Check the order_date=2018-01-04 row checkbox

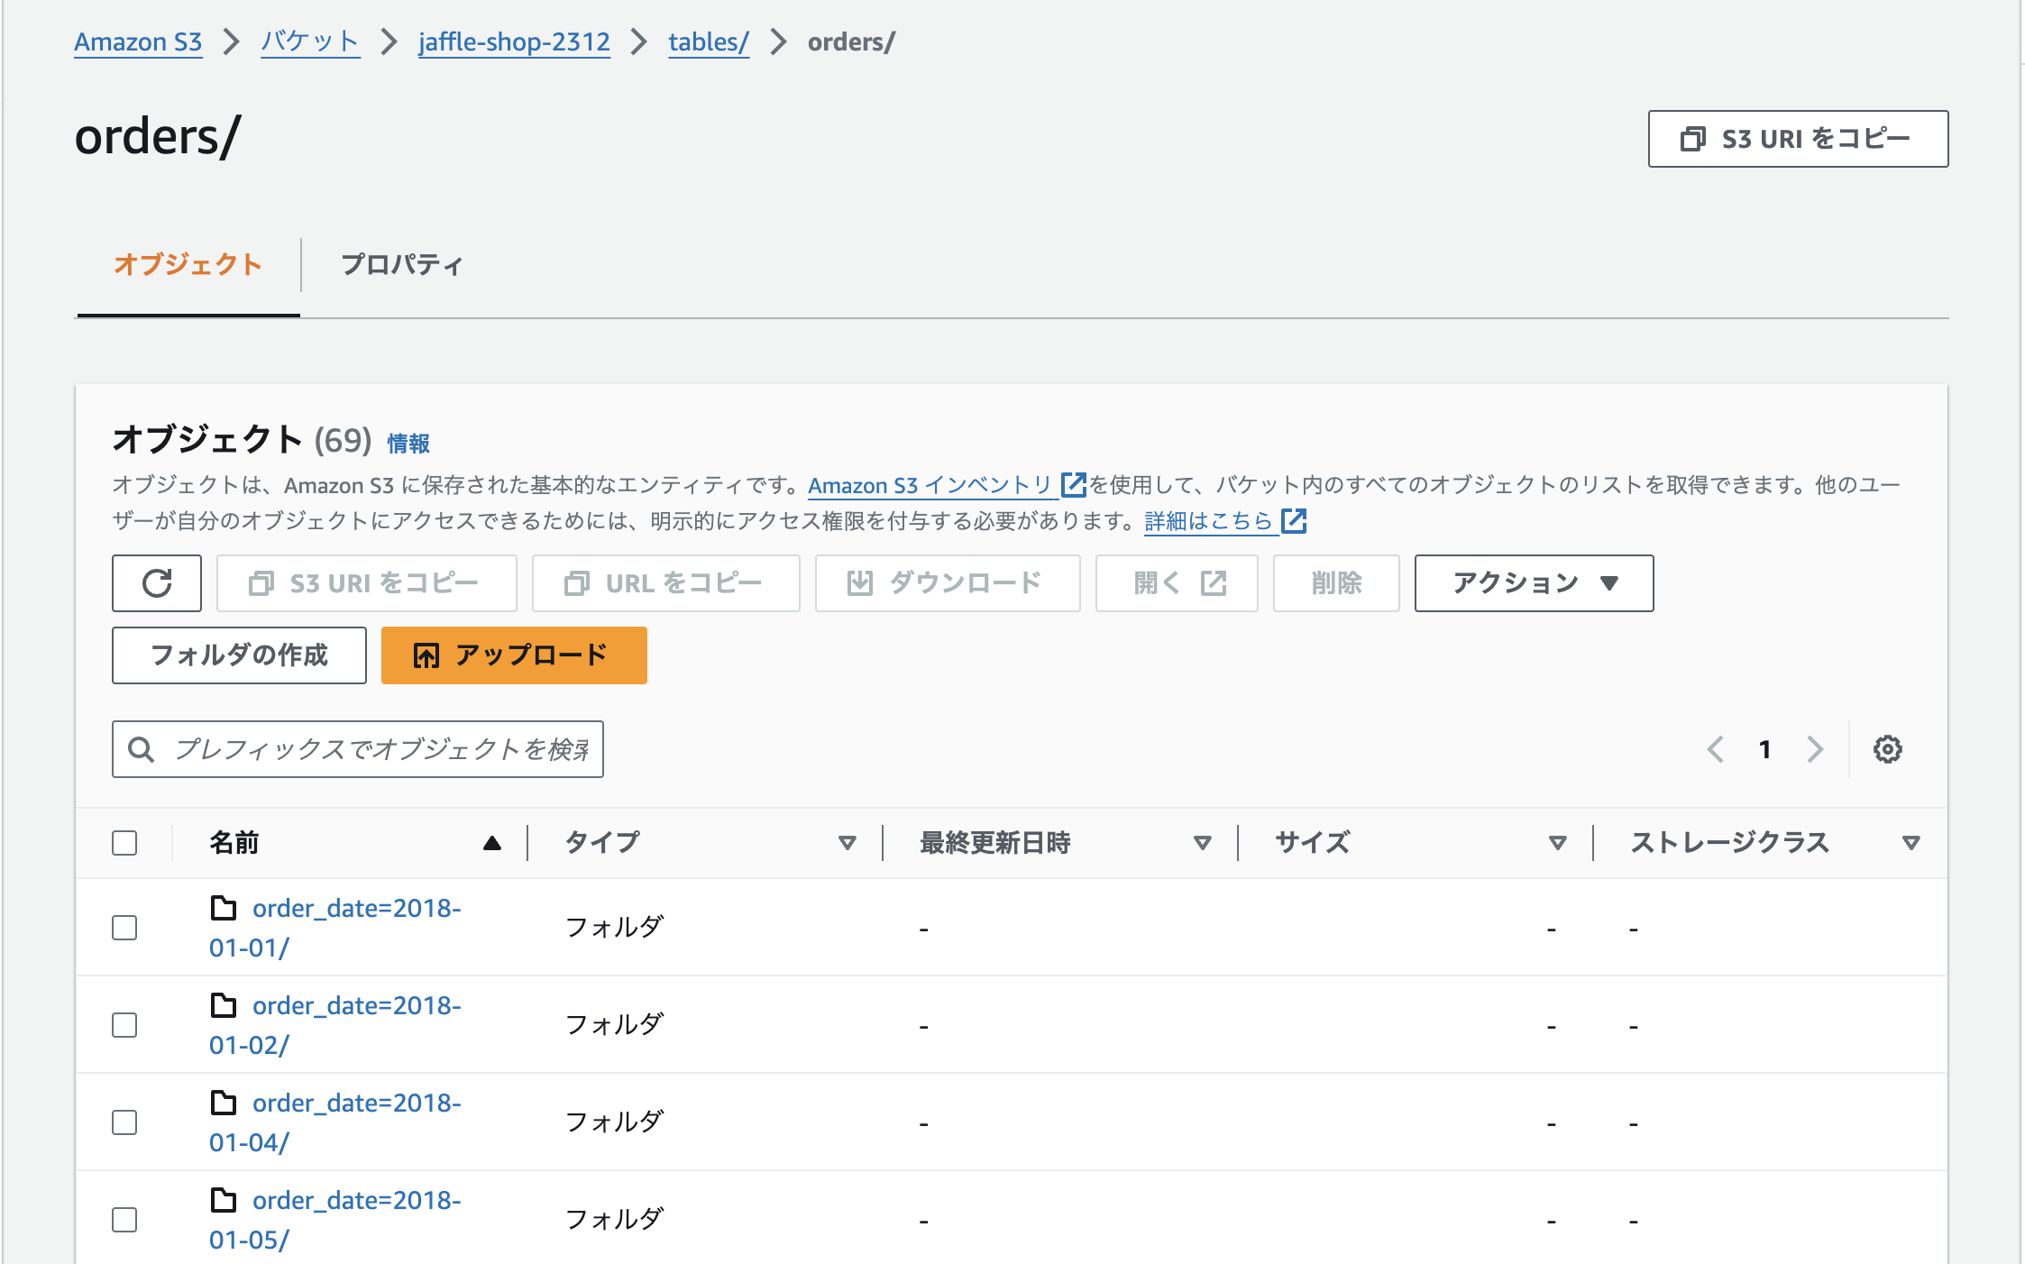point(124,1122)
